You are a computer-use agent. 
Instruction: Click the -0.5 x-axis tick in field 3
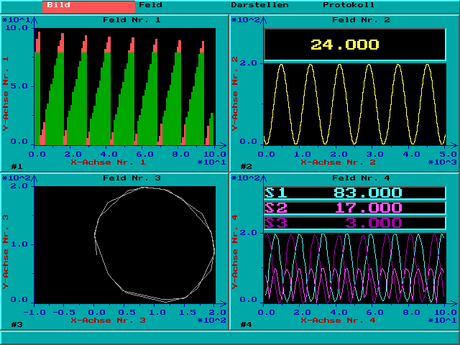63,313
